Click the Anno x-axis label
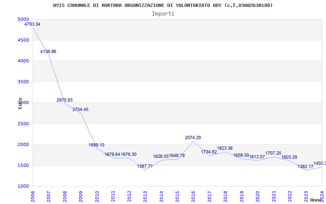This screenshot has width=326, height=204. point(316,200)
